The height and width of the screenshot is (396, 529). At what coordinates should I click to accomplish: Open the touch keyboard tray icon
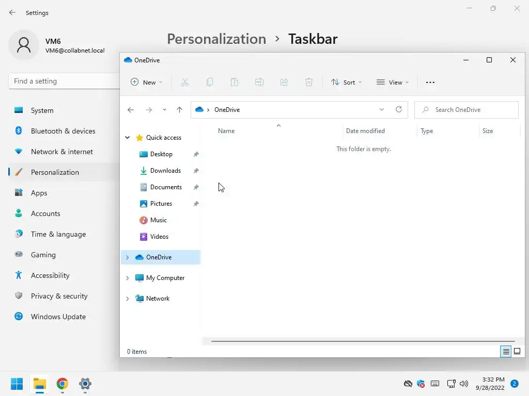pos(435,384)
